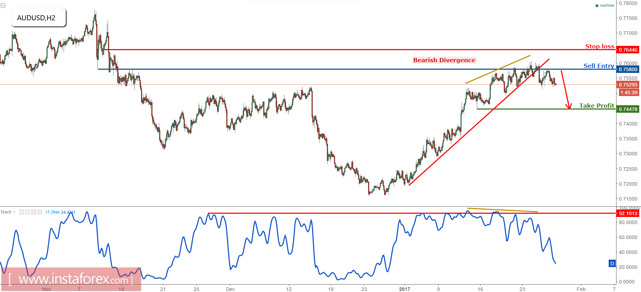Click the 0.78000 price axis label
This screenshot has width=641, height=292.
pyautogui.click(x=628, y=3)
